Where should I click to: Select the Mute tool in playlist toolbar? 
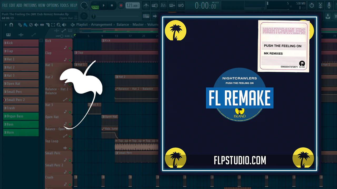[36, 25]
